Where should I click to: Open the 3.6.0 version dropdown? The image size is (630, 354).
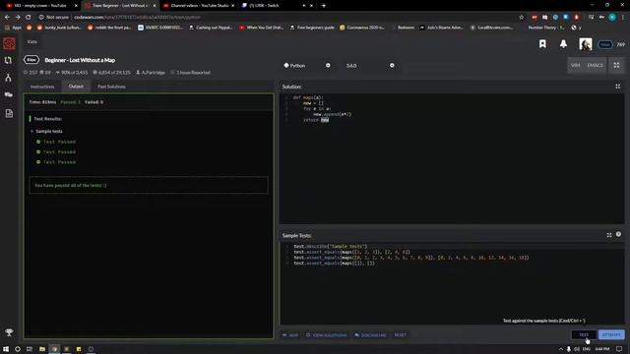point(370,66)
